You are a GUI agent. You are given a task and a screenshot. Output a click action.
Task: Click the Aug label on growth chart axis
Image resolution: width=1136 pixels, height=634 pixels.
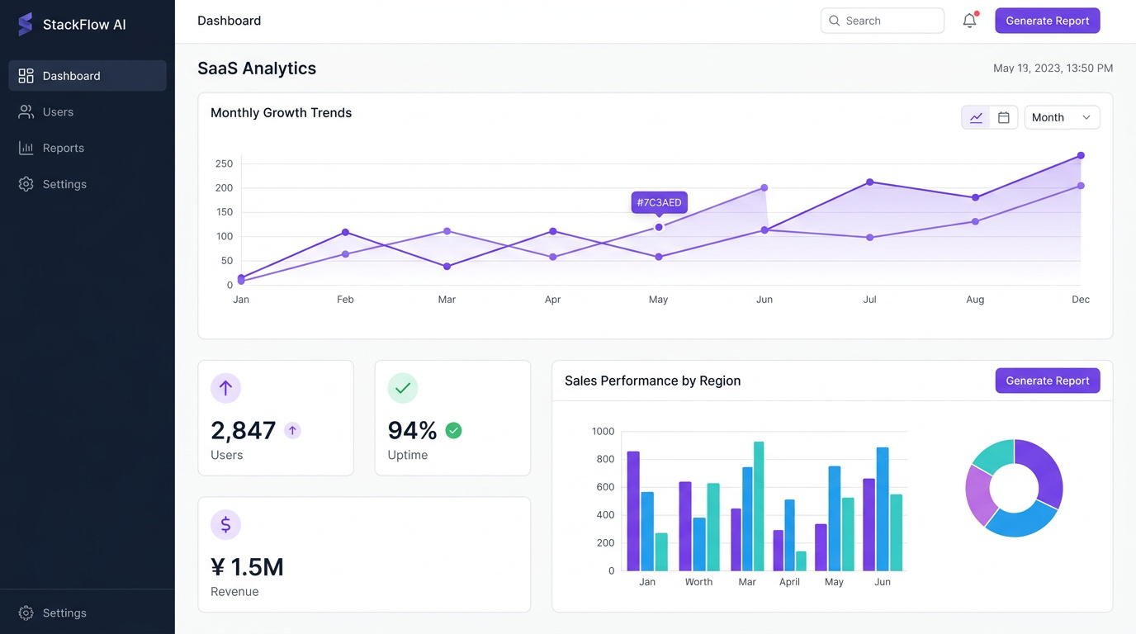pyautogui.click(x=975, y=300)
